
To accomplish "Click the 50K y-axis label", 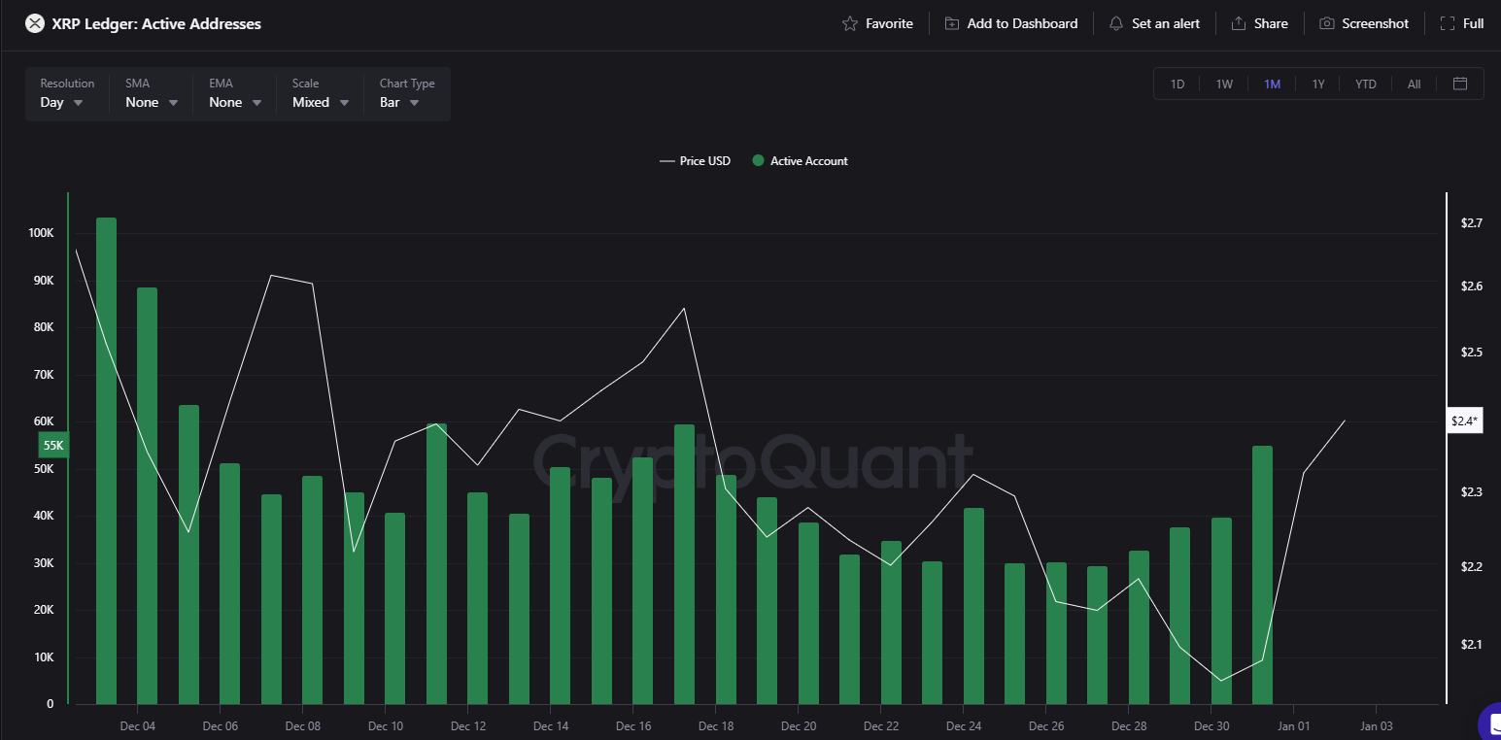I will pos(44,469).
